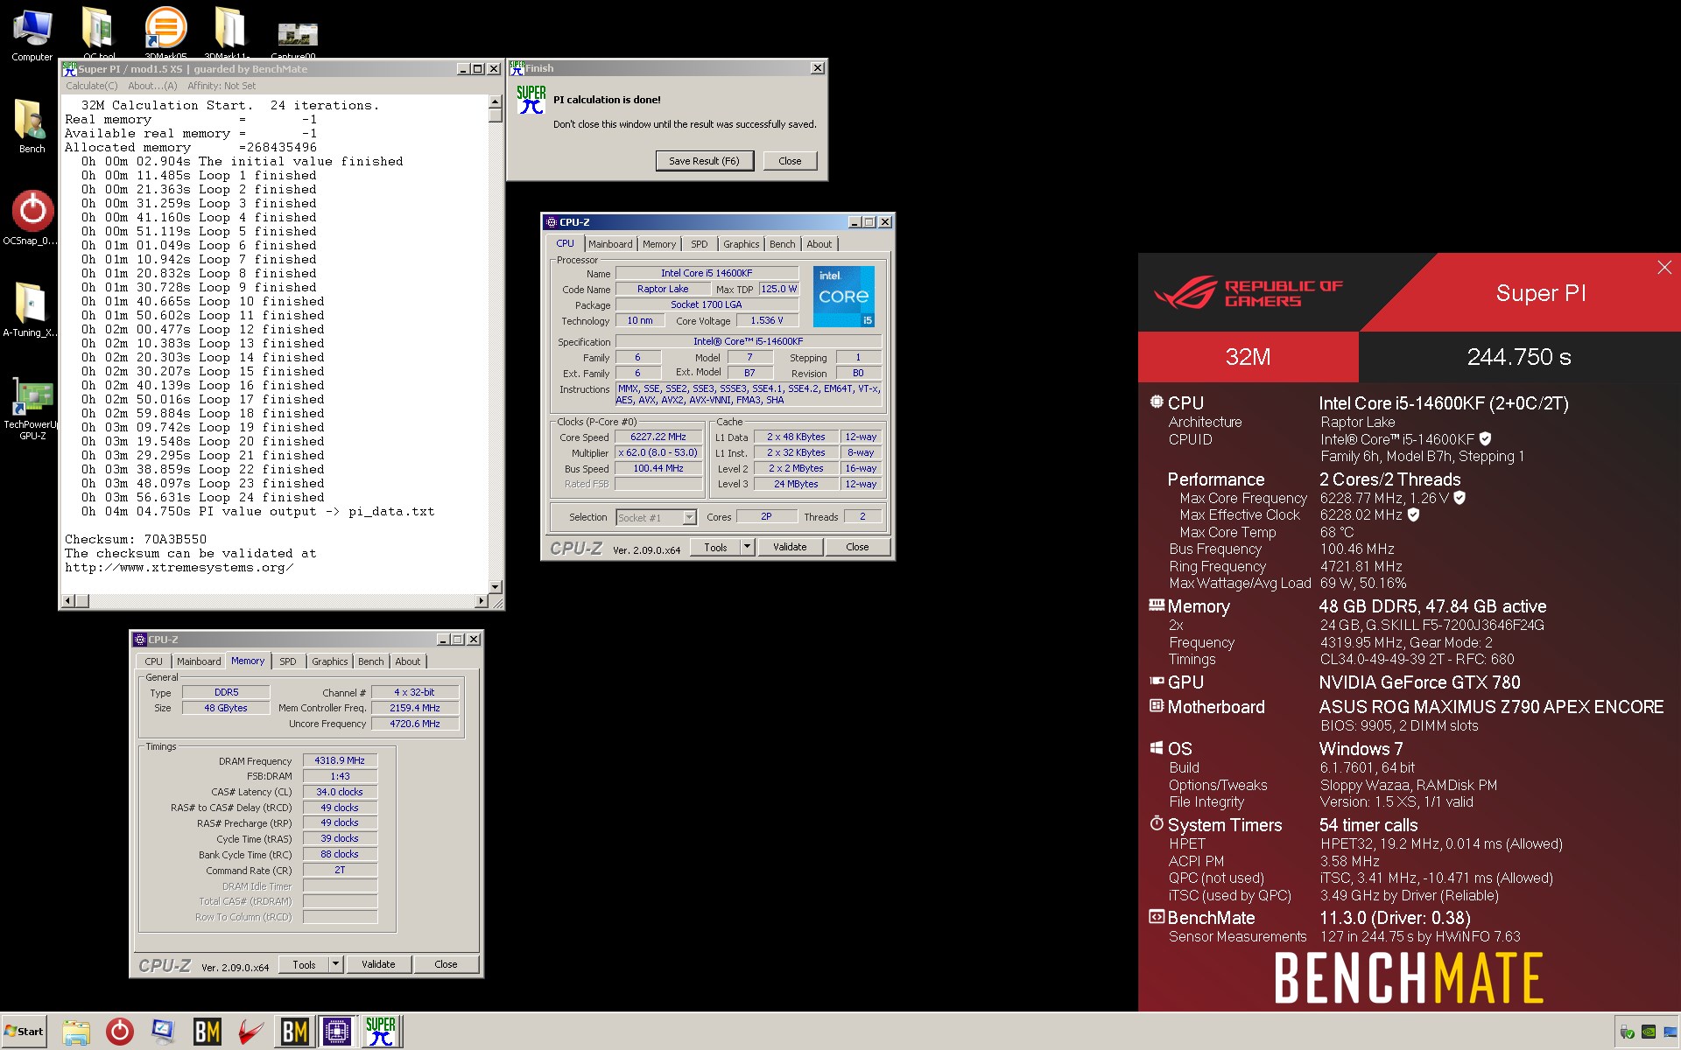Viewport: 1681px width, 1050px height.
Task: Click the red power OCSnap taskbar icon
Action: (x=120, y=1032)
